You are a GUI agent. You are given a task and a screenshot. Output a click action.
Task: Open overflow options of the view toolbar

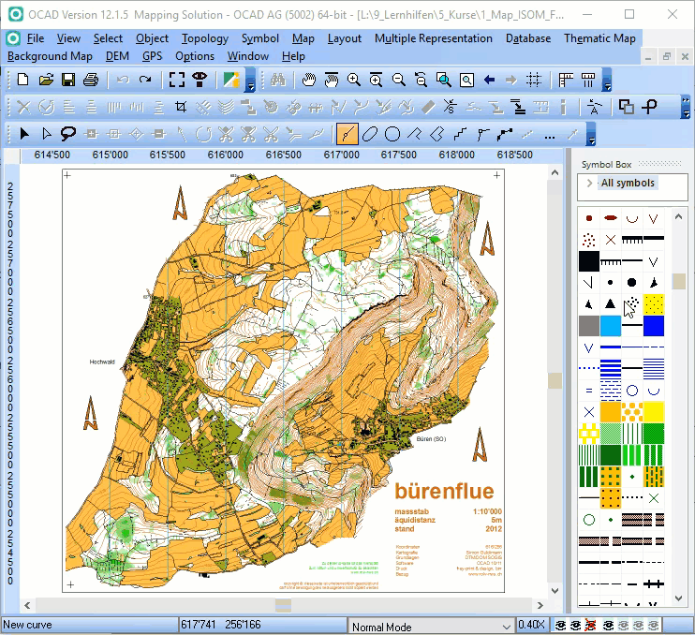coord(607,81)
